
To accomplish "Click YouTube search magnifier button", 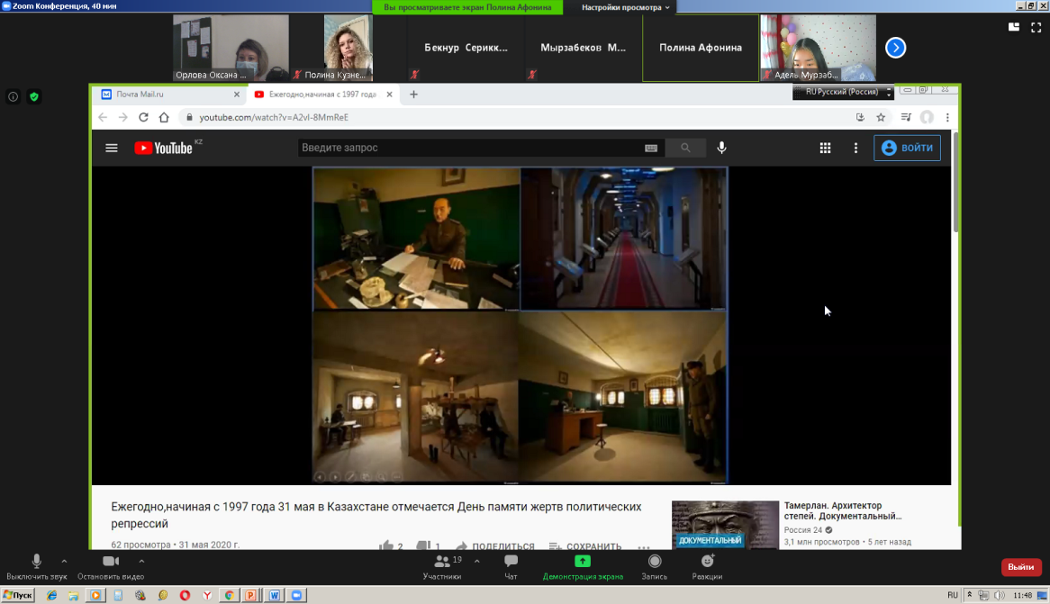I will click(685, 148).
